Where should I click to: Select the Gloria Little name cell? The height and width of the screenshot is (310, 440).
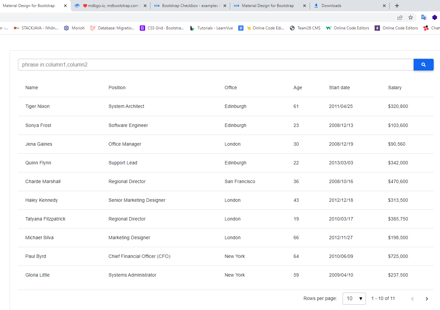[x=37, y=275]
